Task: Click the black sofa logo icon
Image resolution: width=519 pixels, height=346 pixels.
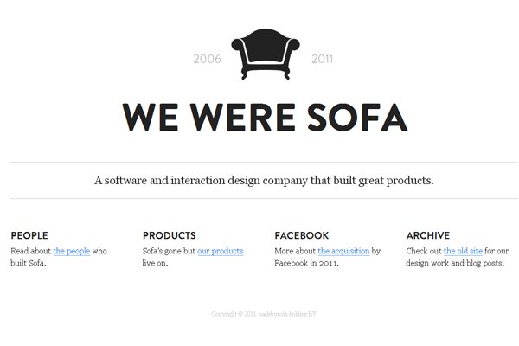Action: coord(266,54)
